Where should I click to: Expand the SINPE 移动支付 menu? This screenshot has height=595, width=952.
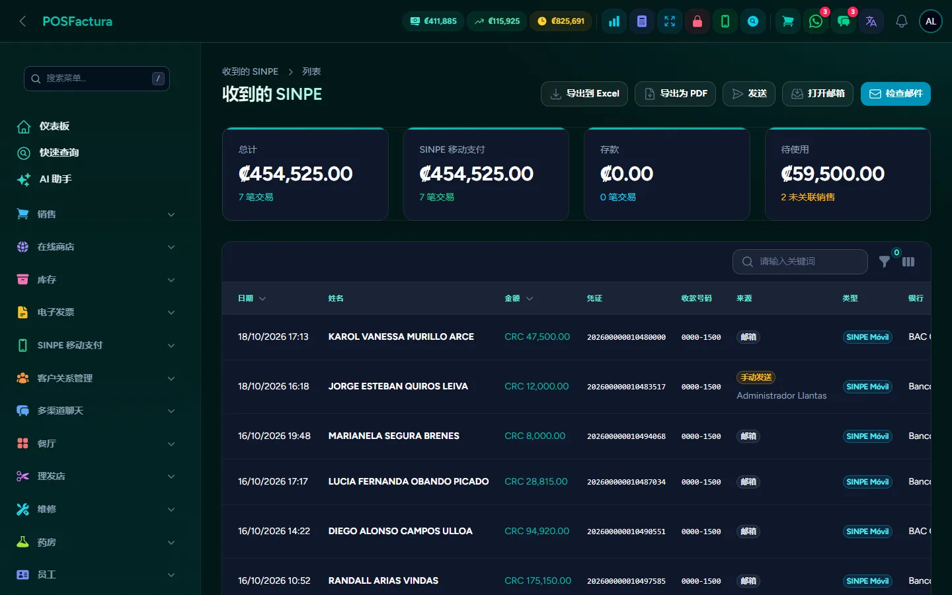point(97,345)
